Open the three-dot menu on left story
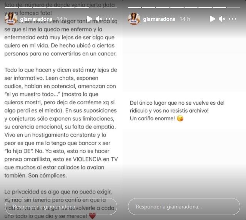 110,19
